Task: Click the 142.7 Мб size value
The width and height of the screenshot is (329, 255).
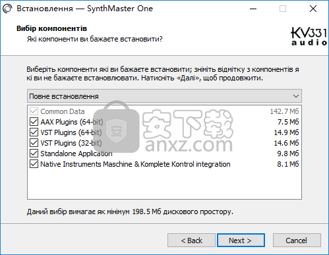Action: [x=284, y=111]
